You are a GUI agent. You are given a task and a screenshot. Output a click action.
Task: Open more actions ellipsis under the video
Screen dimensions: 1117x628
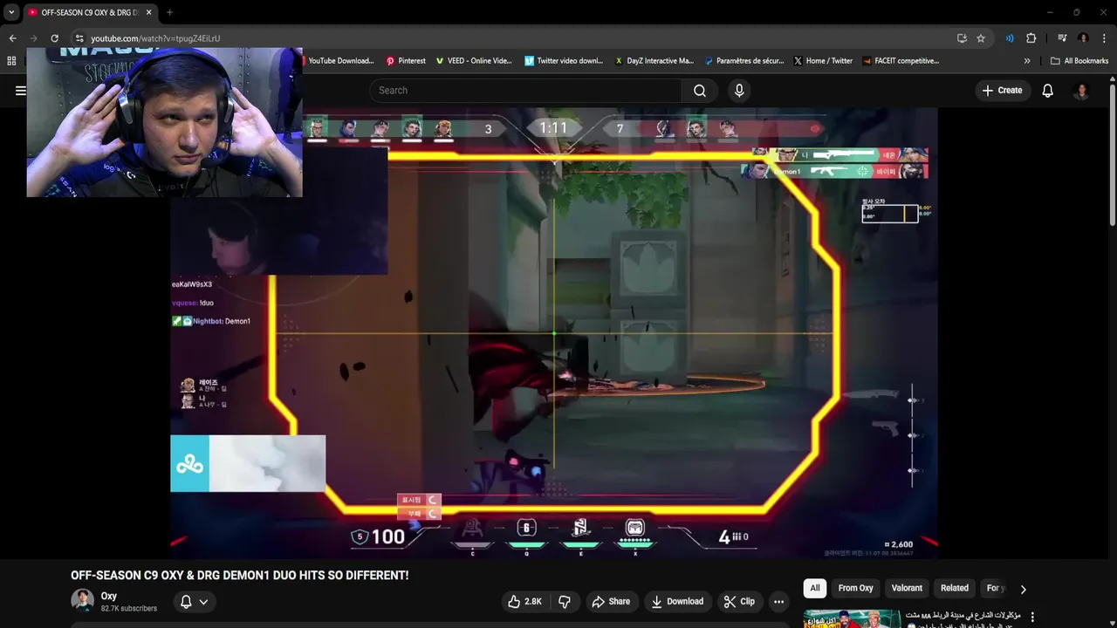[x=778, y=601]
